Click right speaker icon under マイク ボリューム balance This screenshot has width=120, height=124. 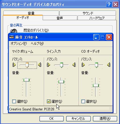point(40,65)
